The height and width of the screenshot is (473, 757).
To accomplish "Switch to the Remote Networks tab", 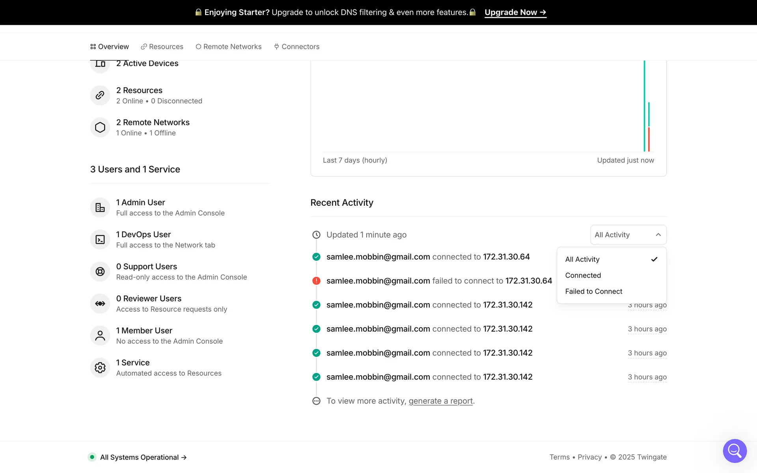I will pos(229,47).
